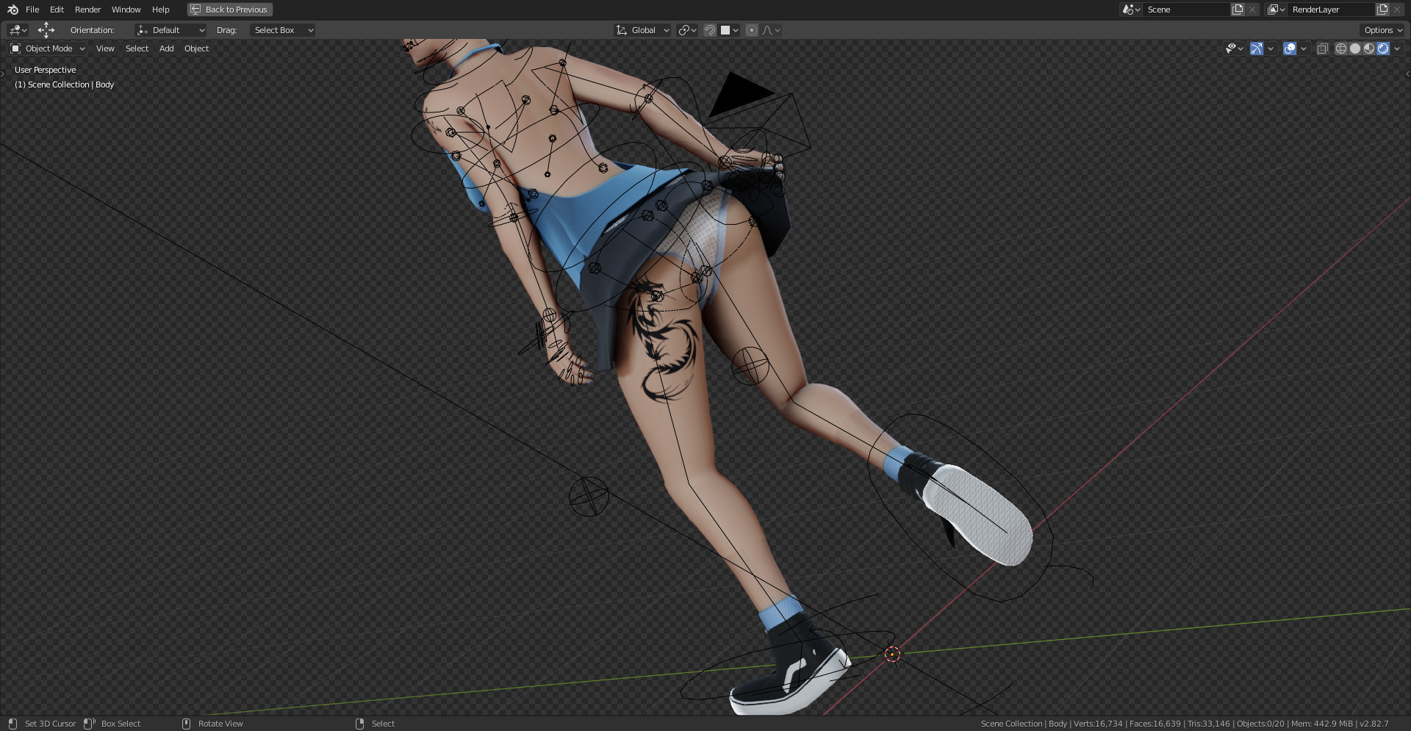Image resolution: width=1411 pixels, height=731 pixels.
Task: Switch to Rendered viewport shading
Action: 1383,48
